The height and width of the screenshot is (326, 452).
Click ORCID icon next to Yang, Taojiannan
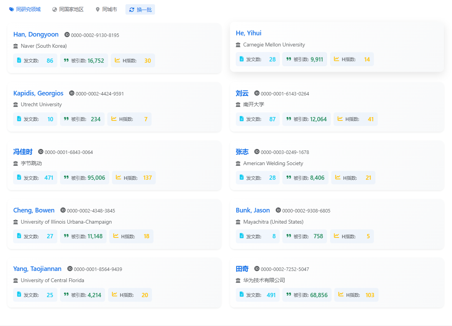(x=70, y=269)
